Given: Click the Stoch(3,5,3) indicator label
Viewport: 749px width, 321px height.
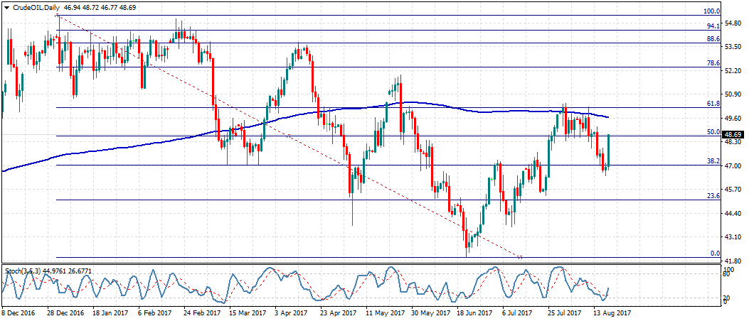Looking at the screenshot, I should (x=21, y=271).
